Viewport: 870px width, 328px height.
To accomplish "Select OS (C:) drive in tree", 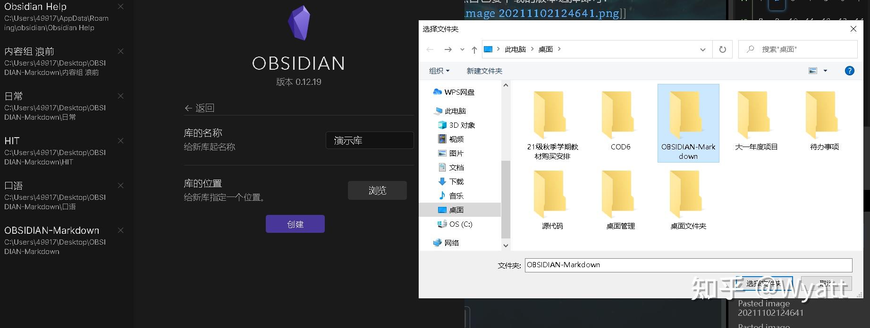I will point(455,224).
